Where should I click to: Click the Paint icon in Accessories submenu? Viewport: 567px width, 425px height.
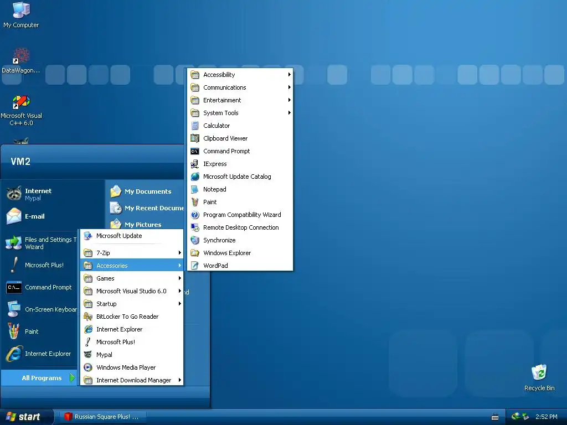coord(195,202)
